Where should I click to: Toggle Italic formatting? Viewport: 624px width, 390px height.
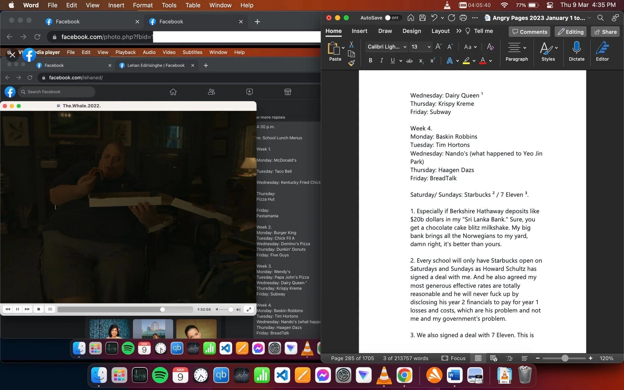(x=381, y=61)
